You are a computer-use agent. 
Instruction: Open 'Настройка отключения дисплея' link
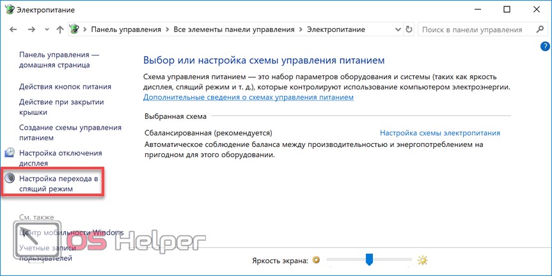(x=61, y=158)
